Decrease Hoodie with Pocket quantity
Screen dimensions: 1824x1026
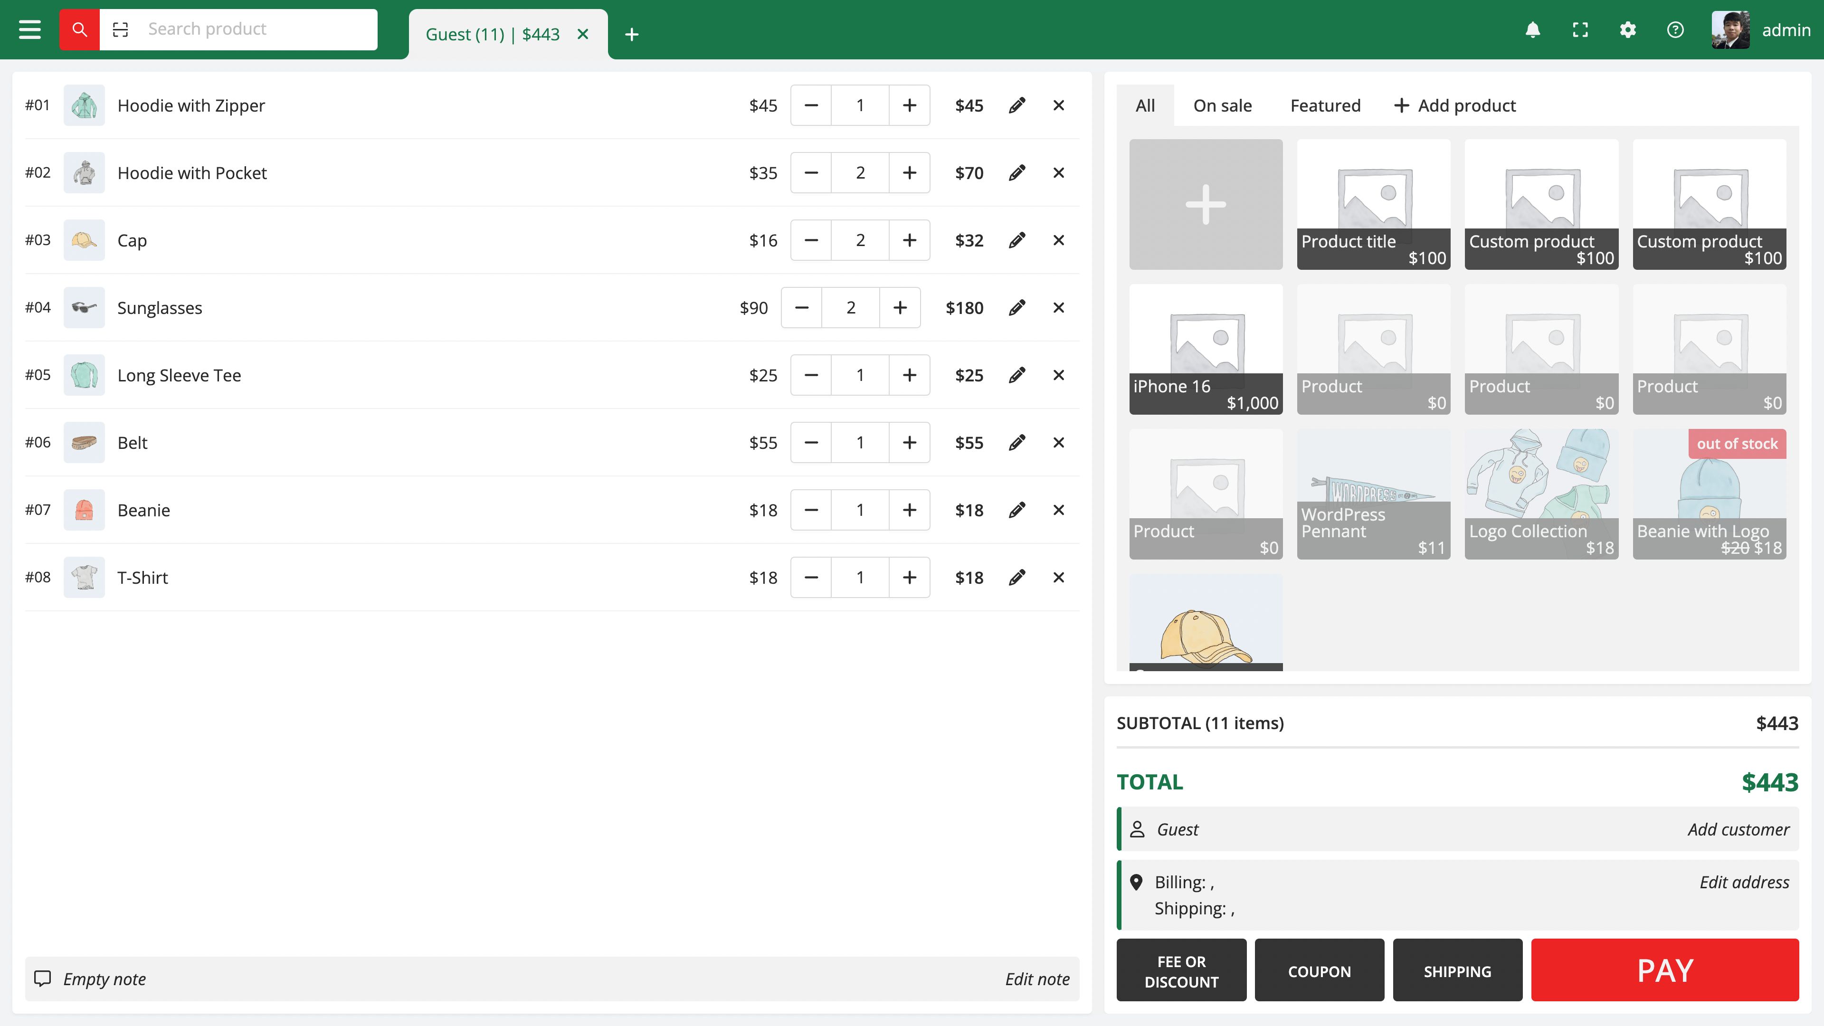(x=811, y=173)
